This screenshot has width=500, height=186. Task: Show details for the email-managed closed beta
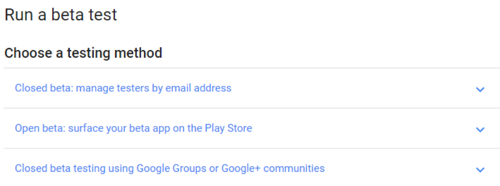[x=480, y=89]
